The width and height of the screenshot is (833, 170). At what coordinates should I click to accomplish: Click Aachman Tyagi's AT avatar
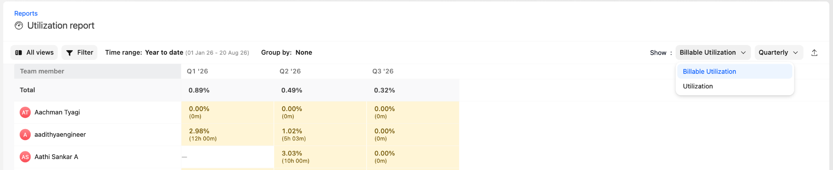point(25,112)
